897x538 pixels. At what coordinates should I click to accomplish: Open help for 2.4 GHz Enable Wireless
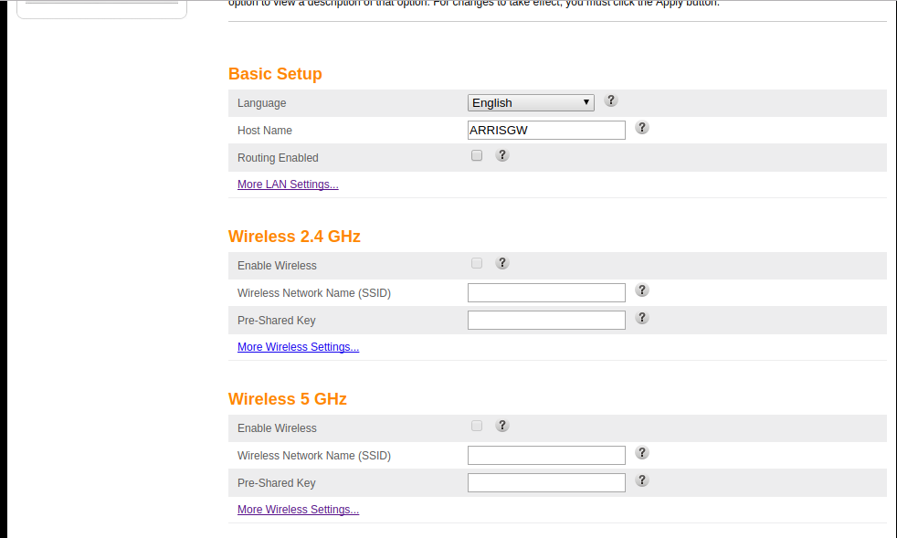501,263
